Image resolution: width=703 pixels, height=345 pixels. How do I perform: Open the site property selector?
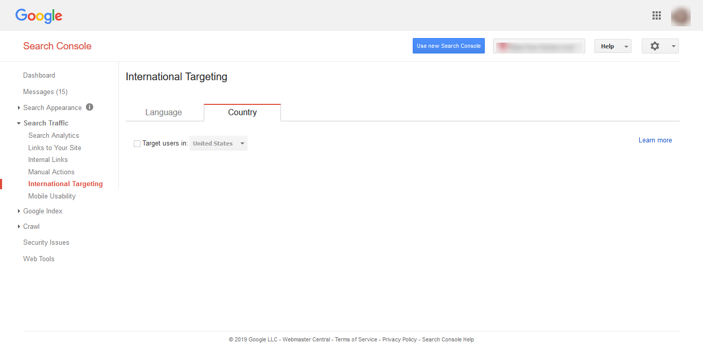[539, 46]
